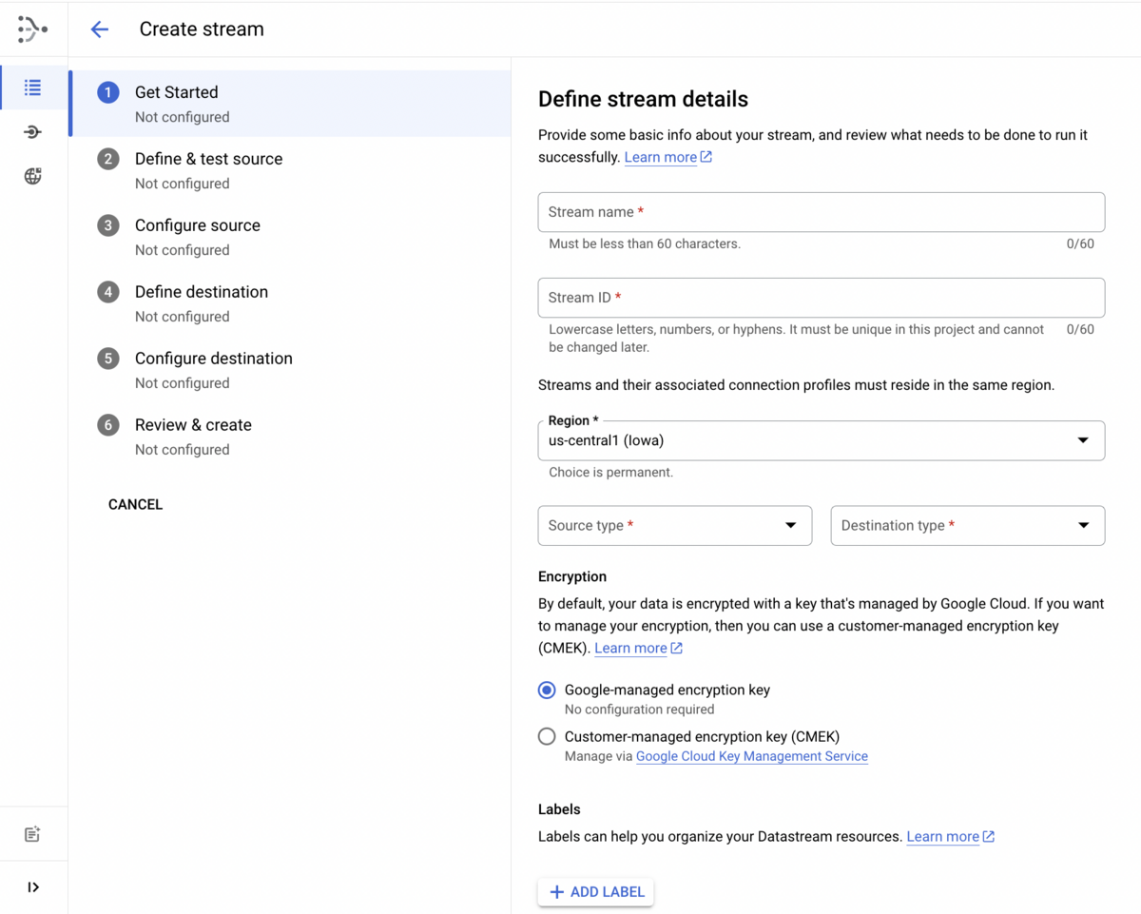Select step 4 Define destination
Viewport: 1141px width, 914px height.
(290, 303)
